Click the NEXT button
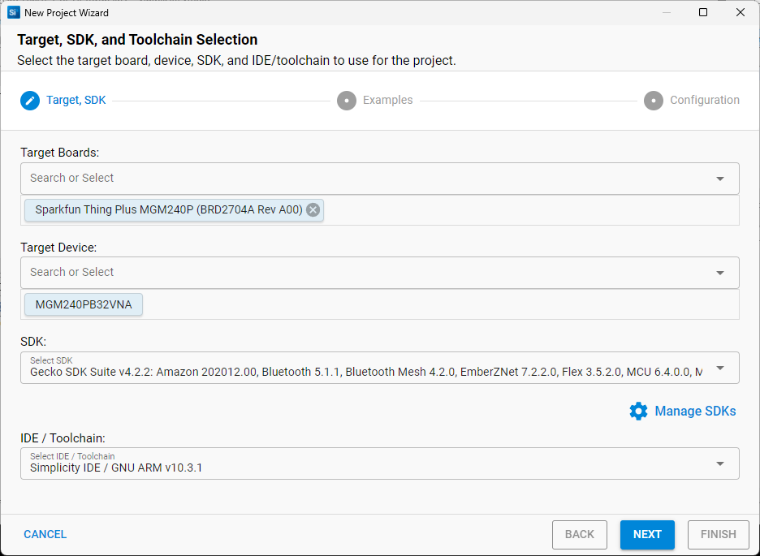760x556 pixels. [x=647, y=534]
